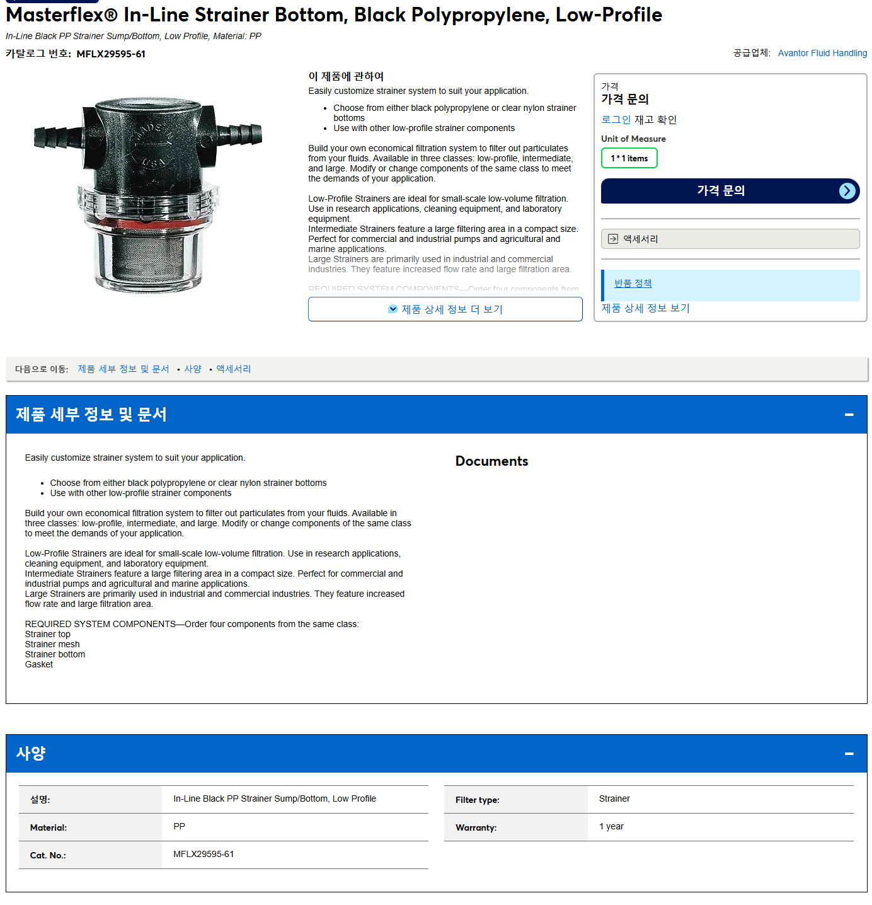The image size is (872, 905).
Task: Collapse the 제품 세부 정보 및 문서 section
Action: pos(849,415)
